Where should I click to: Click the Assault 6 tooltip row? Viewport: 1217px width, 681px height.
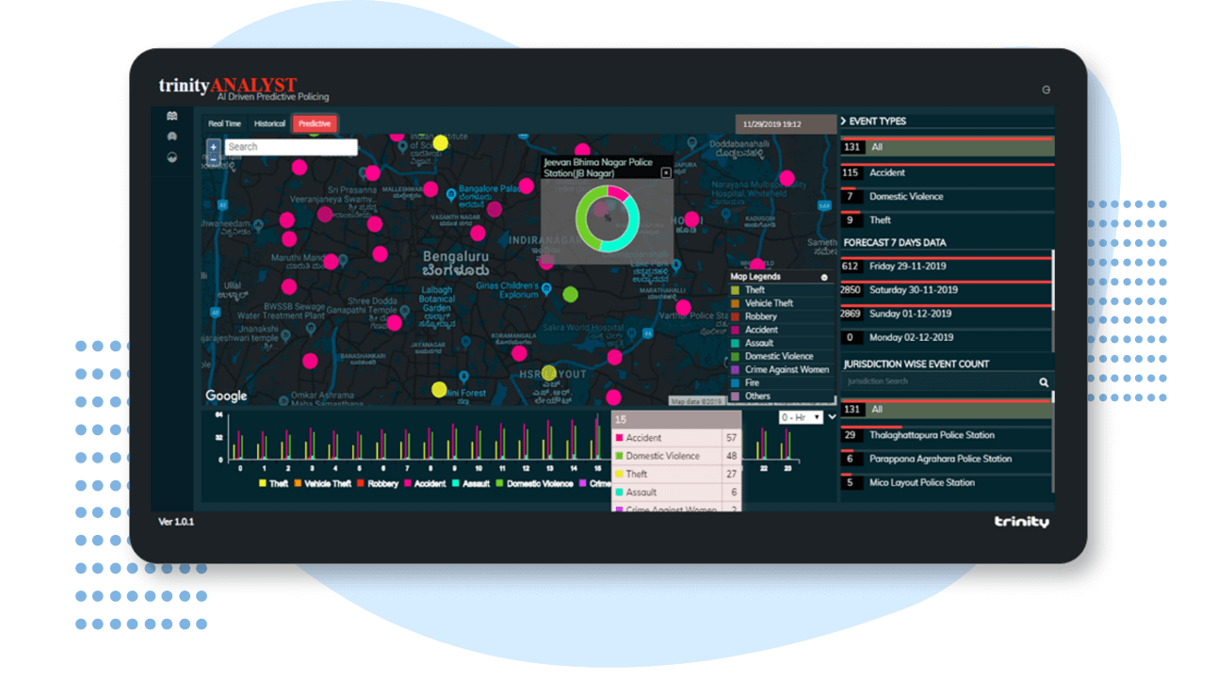click(676, 492)
